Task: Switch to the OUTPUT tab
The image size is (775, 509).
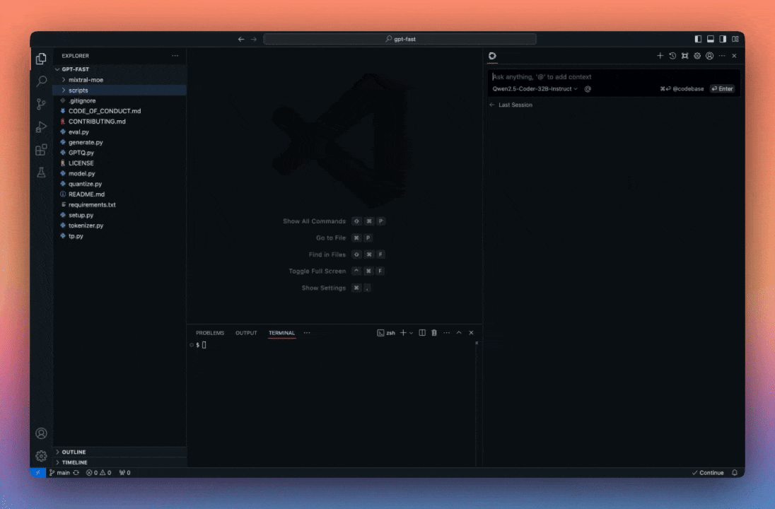Action: (246, 333)
